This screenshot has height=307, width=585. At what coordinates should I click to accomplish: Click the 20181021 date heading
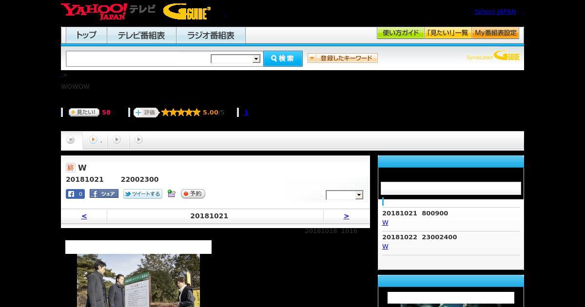click(209, 216)
